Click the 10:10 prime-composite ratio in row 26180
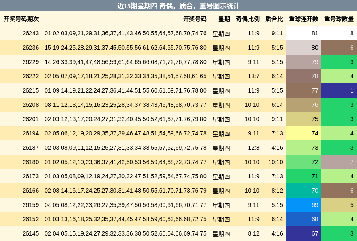Image resolution: width=357 pixels, height=241 pixels. [276, 162]
